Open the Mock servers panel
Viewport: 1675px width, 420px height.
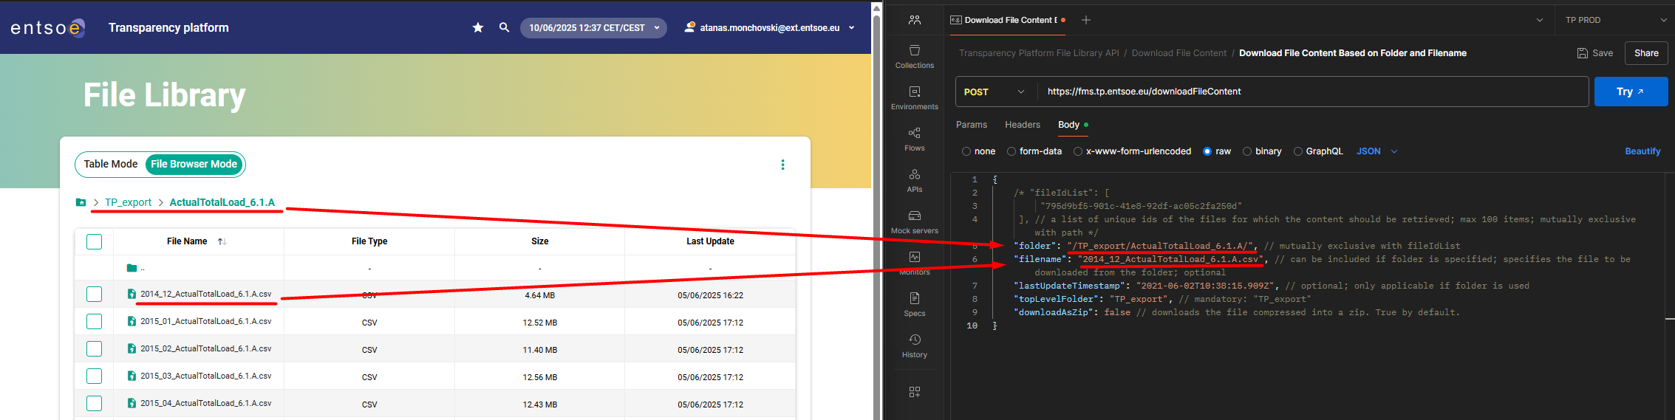coord(914,221)
